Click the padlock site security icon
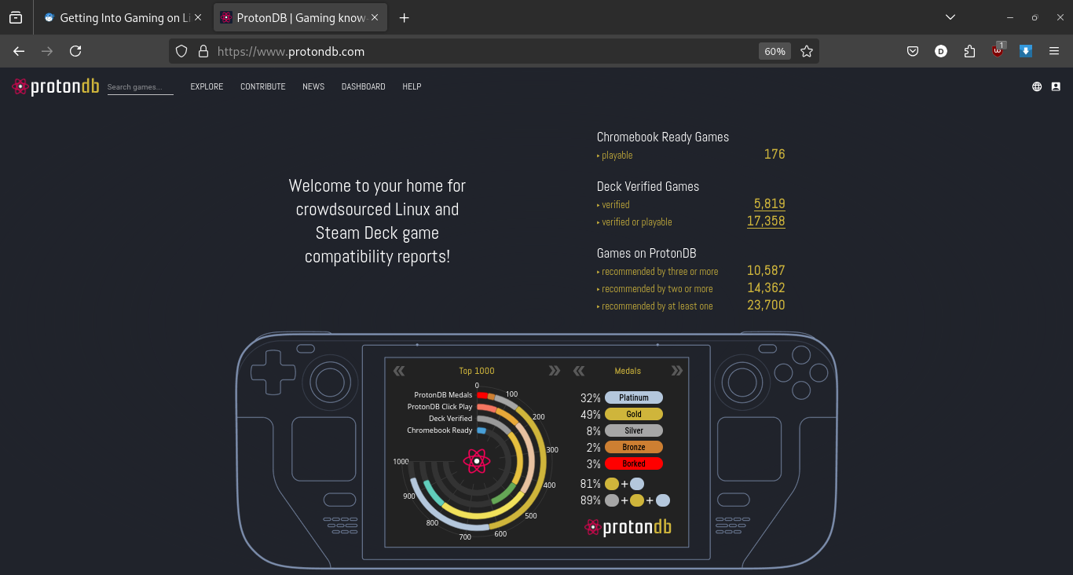 coord(203,51)
